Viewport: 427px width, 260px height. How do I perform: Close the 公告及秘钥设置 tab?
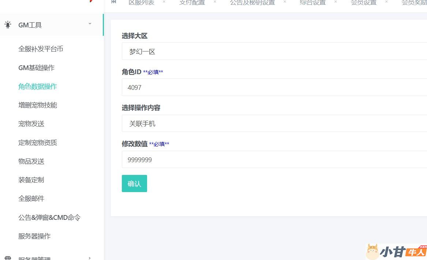(285, 2)
